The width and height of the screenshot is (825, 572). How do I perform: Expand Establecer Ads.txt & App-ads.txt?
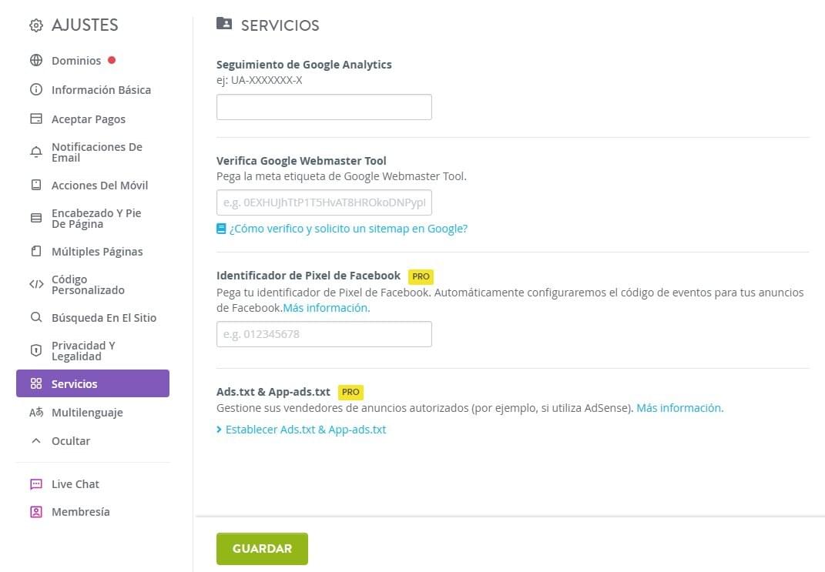[301, 430]
